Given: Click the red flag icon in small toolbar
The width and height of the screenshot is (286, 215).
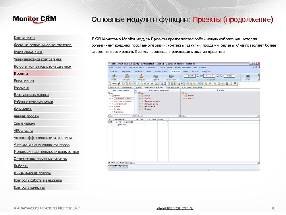Looking at the screenshot, I should [235, 84].
